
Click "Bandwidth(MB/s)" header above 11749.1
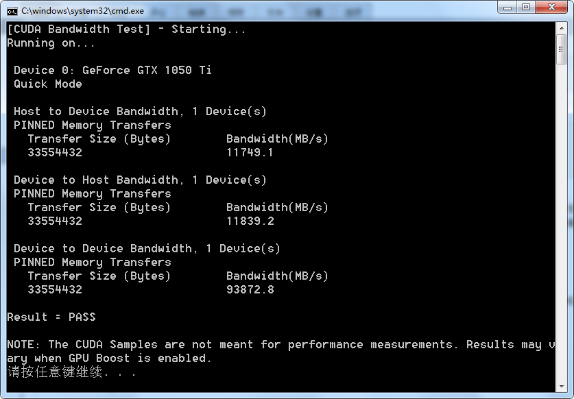coord(277,138)
